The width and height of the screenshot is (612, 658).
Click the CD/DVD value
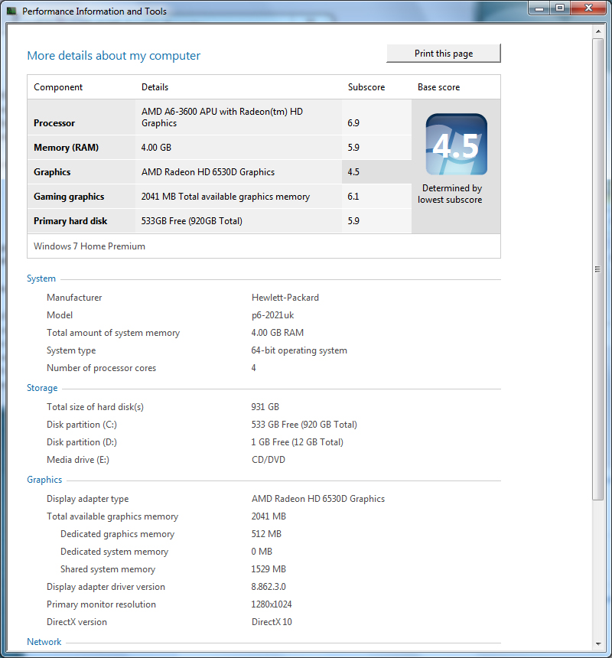pos(269,460)
